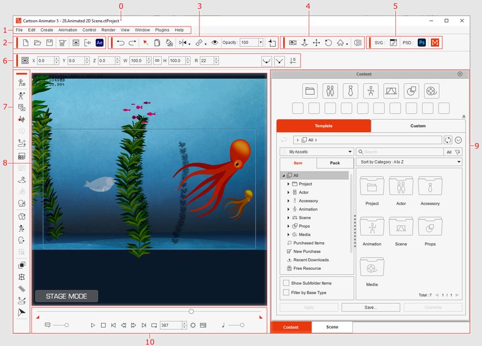Select Purchased Items in tree

[x=309, y=243]
